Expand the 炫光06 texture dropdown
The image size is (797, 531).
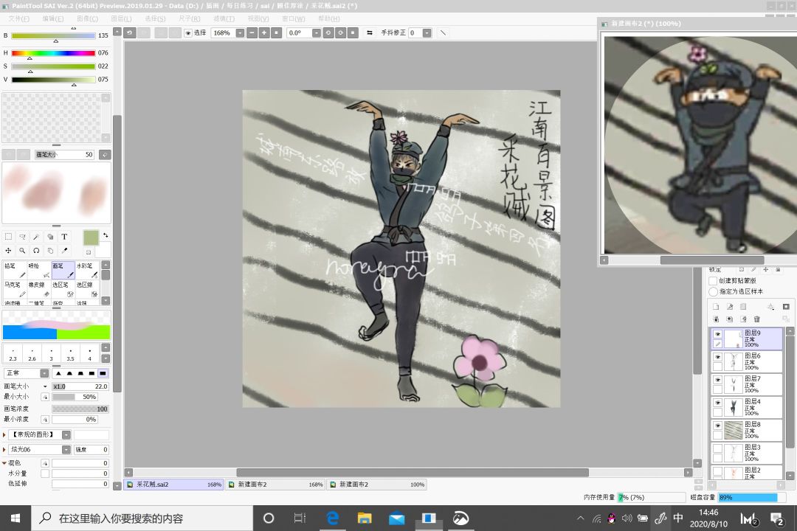pyautogui.click(x=66, y=449)
